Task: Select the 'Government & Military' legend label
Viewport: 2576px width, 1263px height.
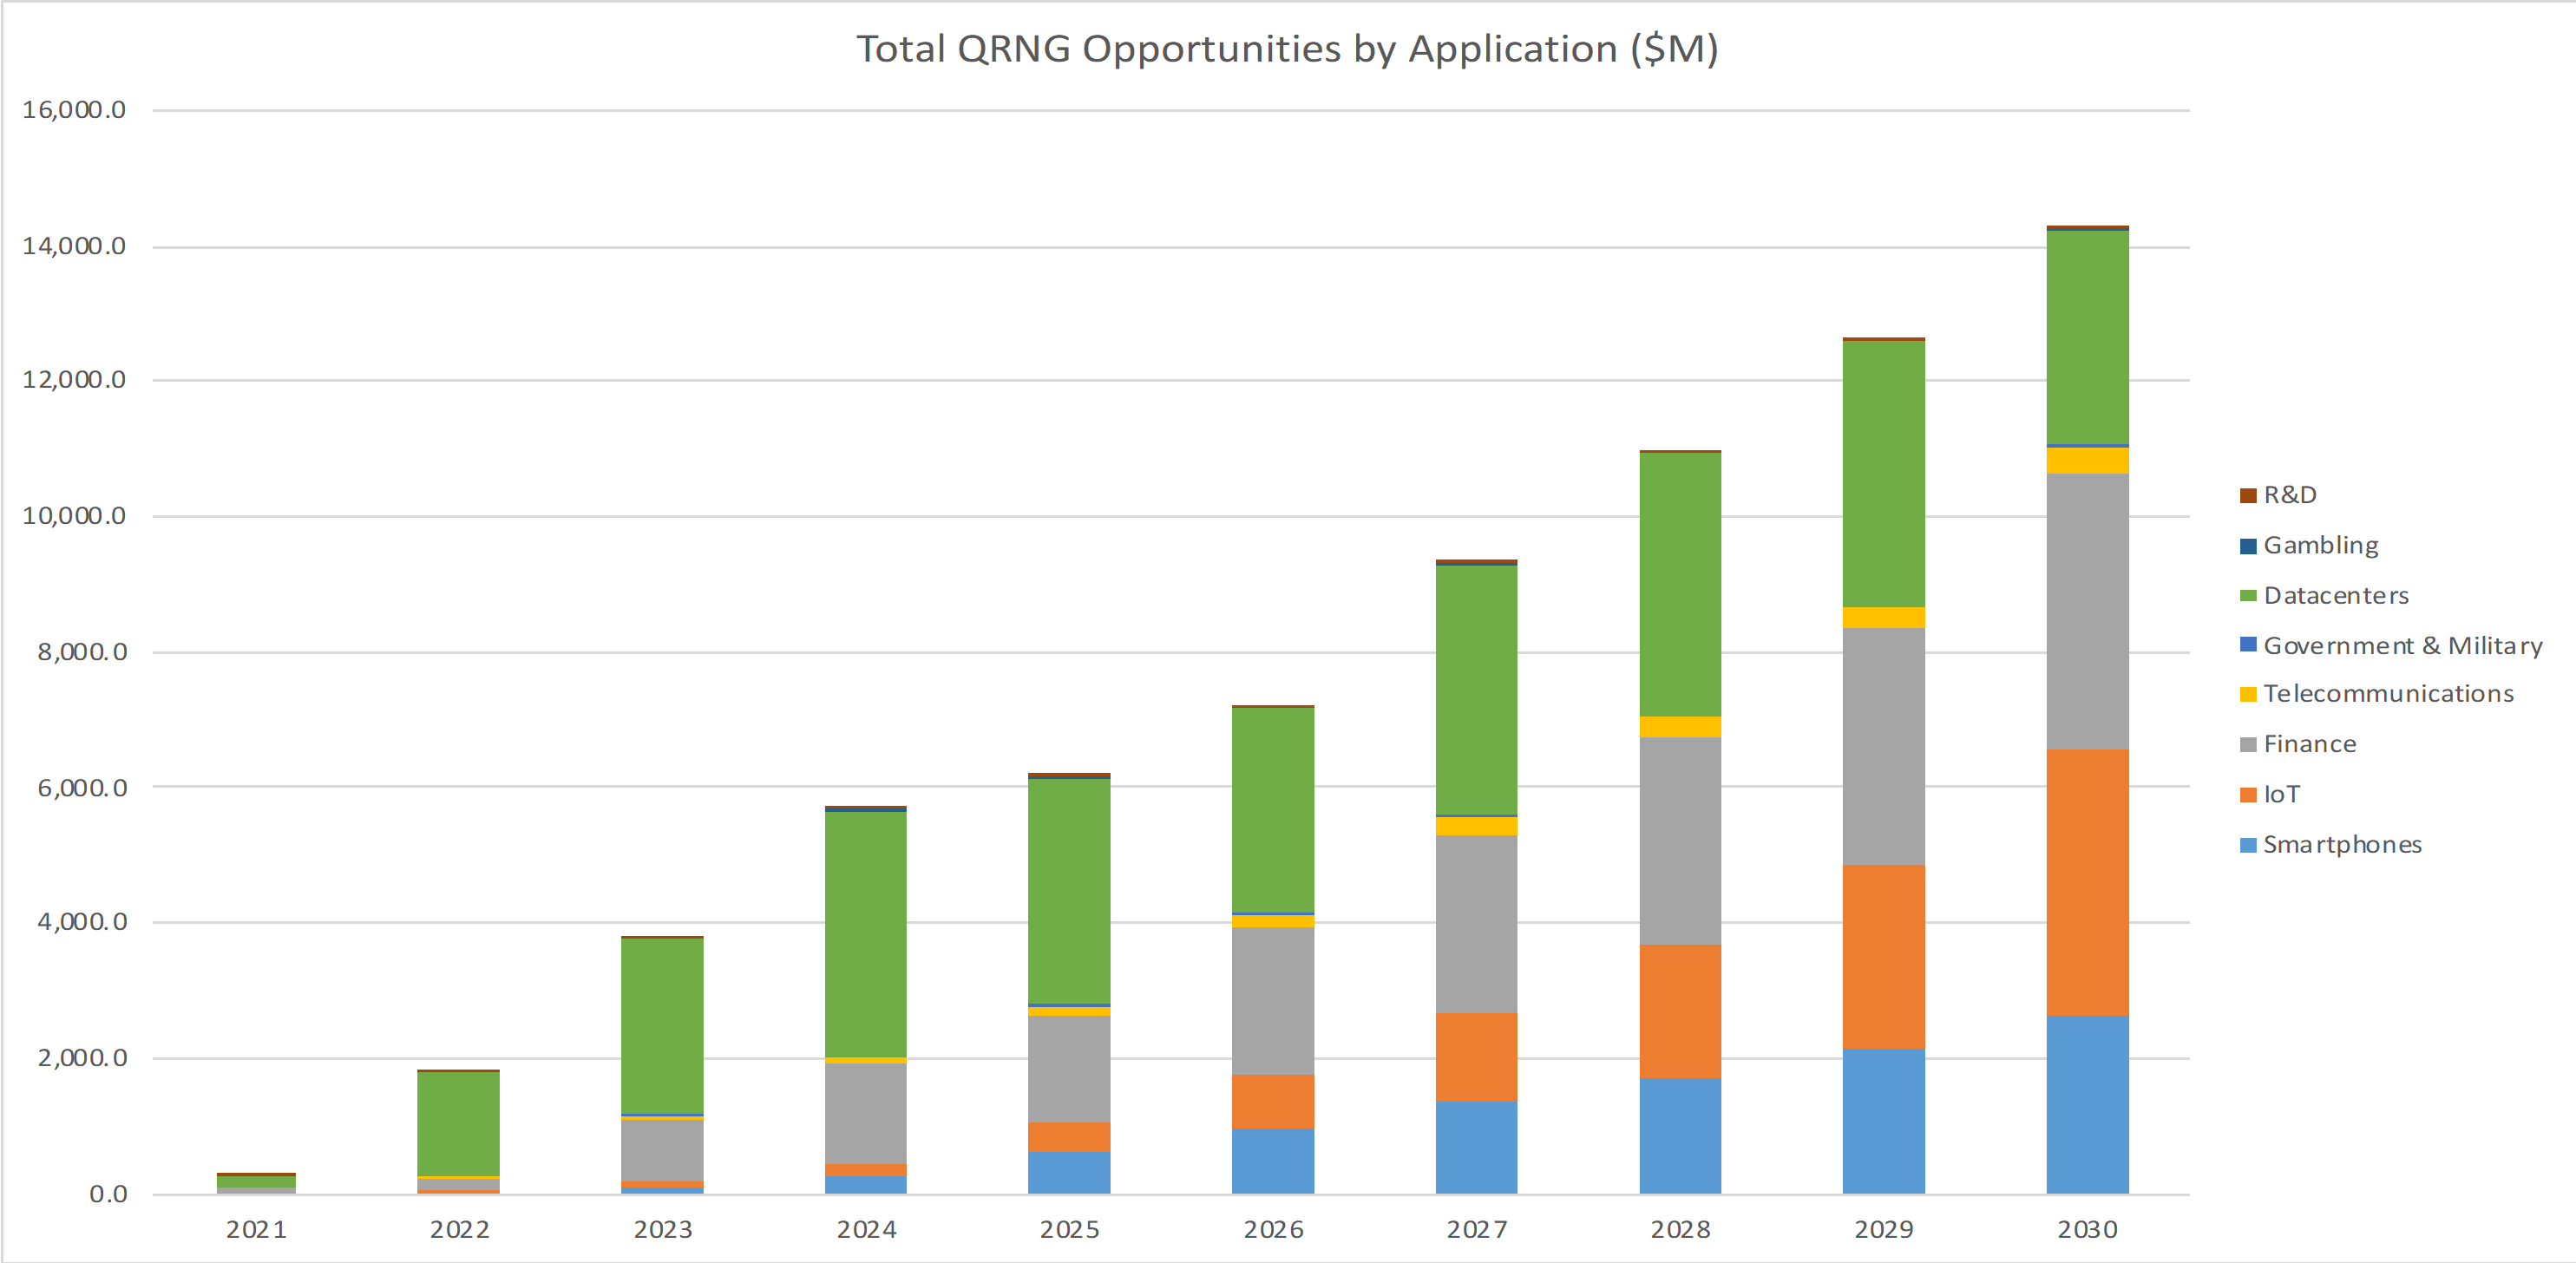Action: tap(2403, 646)
